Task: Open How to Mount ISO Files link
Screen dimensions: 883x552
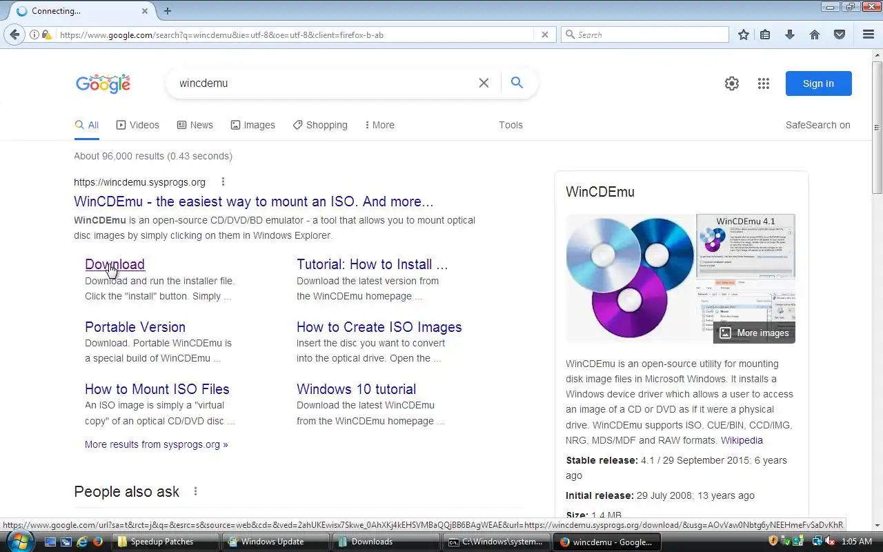Action: click(157, 389)
